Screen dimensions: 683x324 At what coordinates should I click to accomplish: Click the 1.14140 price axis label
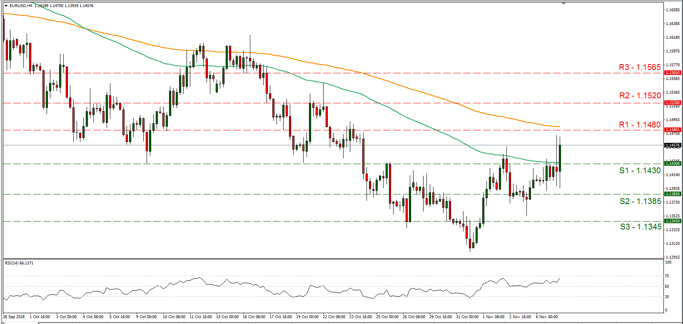click(673, 175)
